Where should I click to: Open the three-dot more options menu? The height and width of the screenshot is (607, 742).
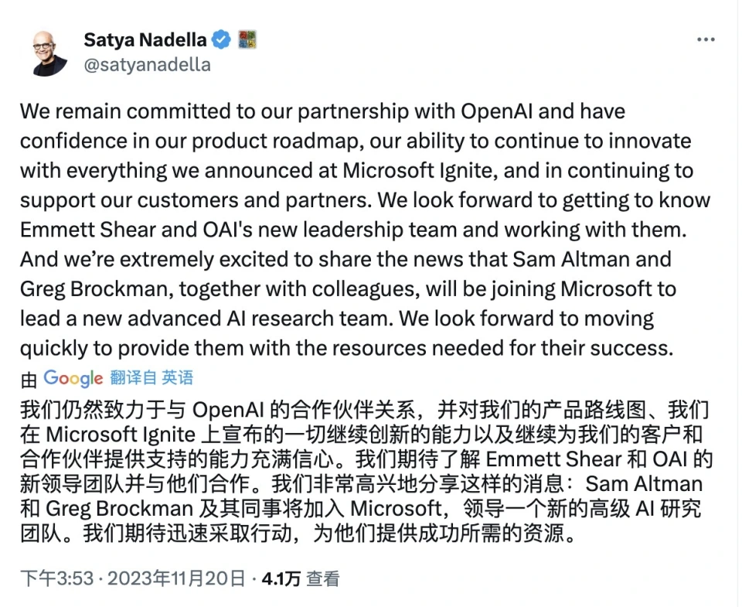[x=706, y=40]
